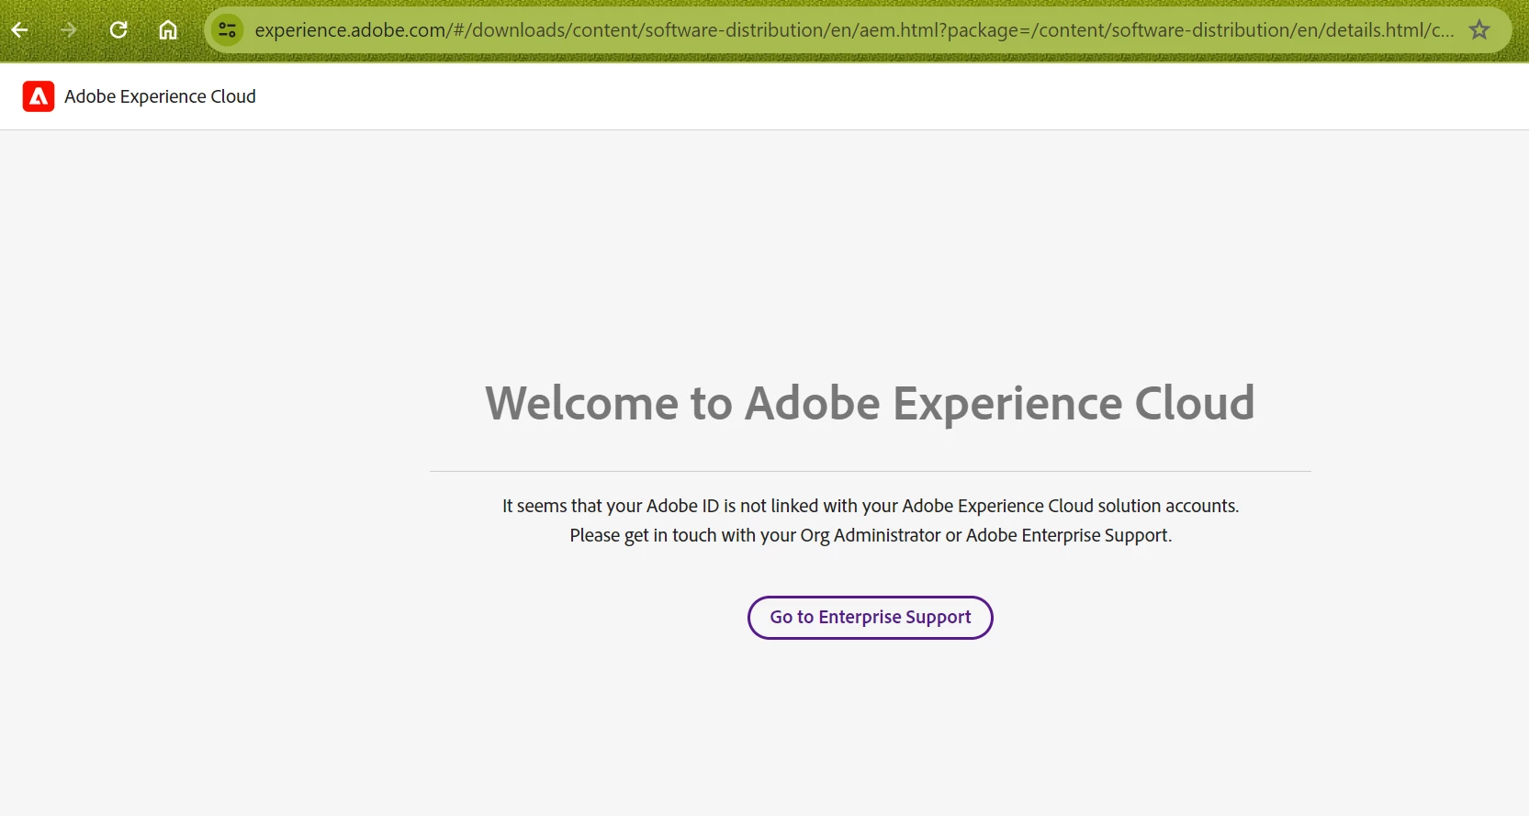This screenshot has height=816, width=1529.
Task: Click the text about Adobe ID not linked
Action: point(871,506)
